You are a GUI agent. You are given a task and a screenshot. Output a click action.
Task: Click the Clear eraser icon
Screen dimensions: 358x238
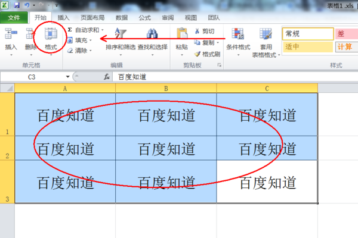coord(70,51)
